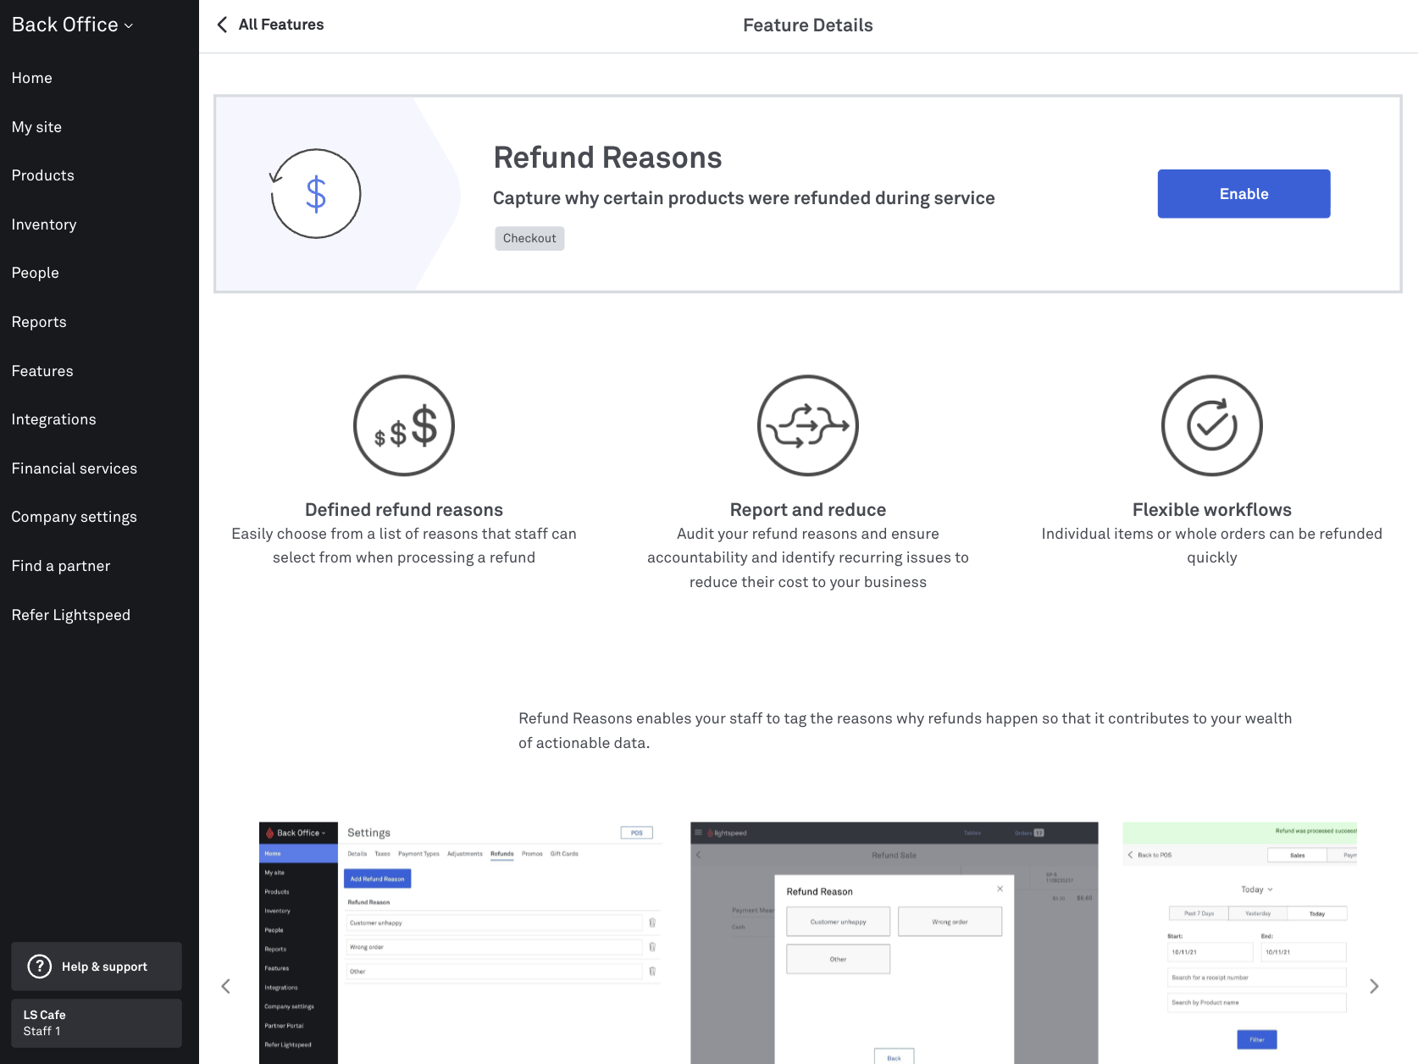Click the 'Refund Reasons enables your staff' paragraph
The width and height of the screenshot is (1418, 1064).
906,730
